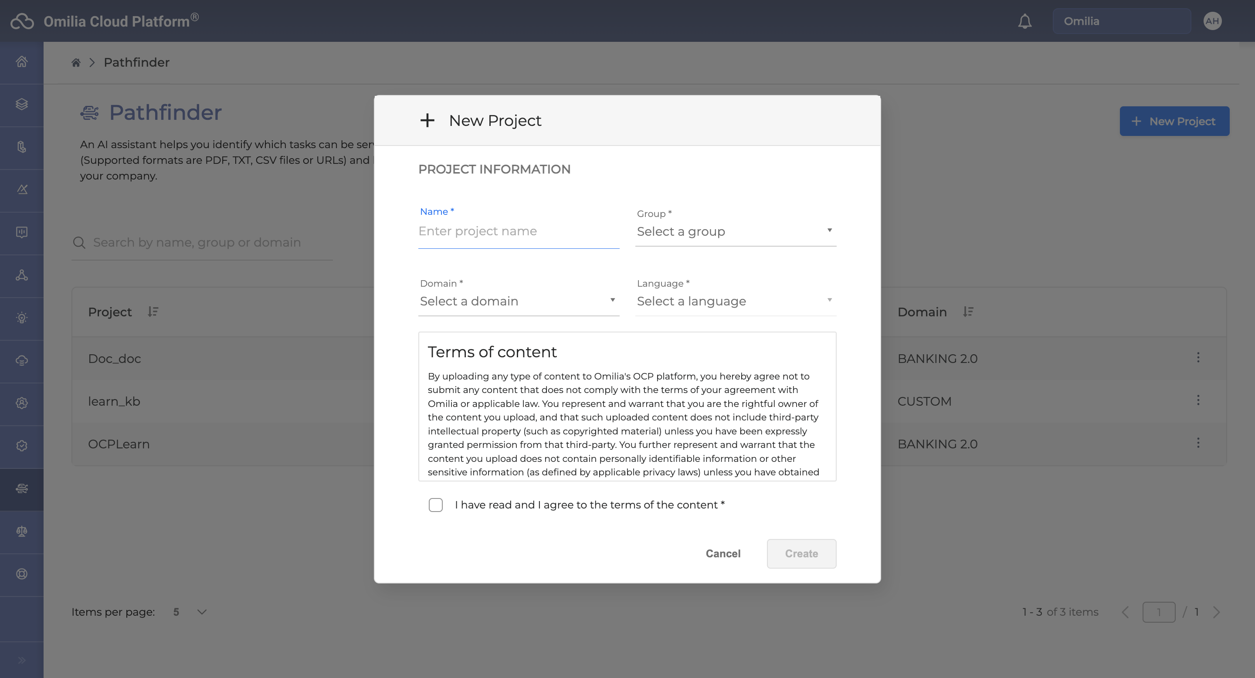Screen dimensions: 1255x678
Task: Click the home icon in left sidebar
Action: click(x=21, y=62)
